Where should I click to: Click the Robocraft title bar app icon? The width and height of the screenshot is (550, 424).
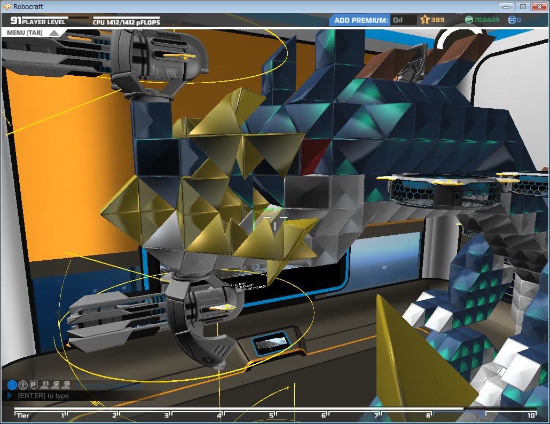tap(6, 6)
